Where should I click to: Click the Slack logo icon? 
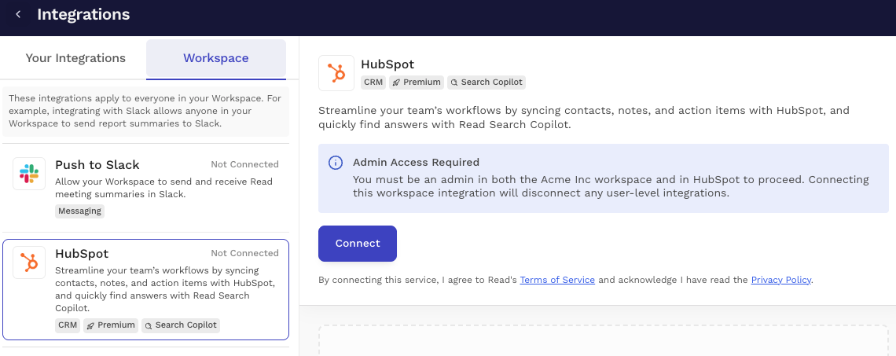click(29, 174)
